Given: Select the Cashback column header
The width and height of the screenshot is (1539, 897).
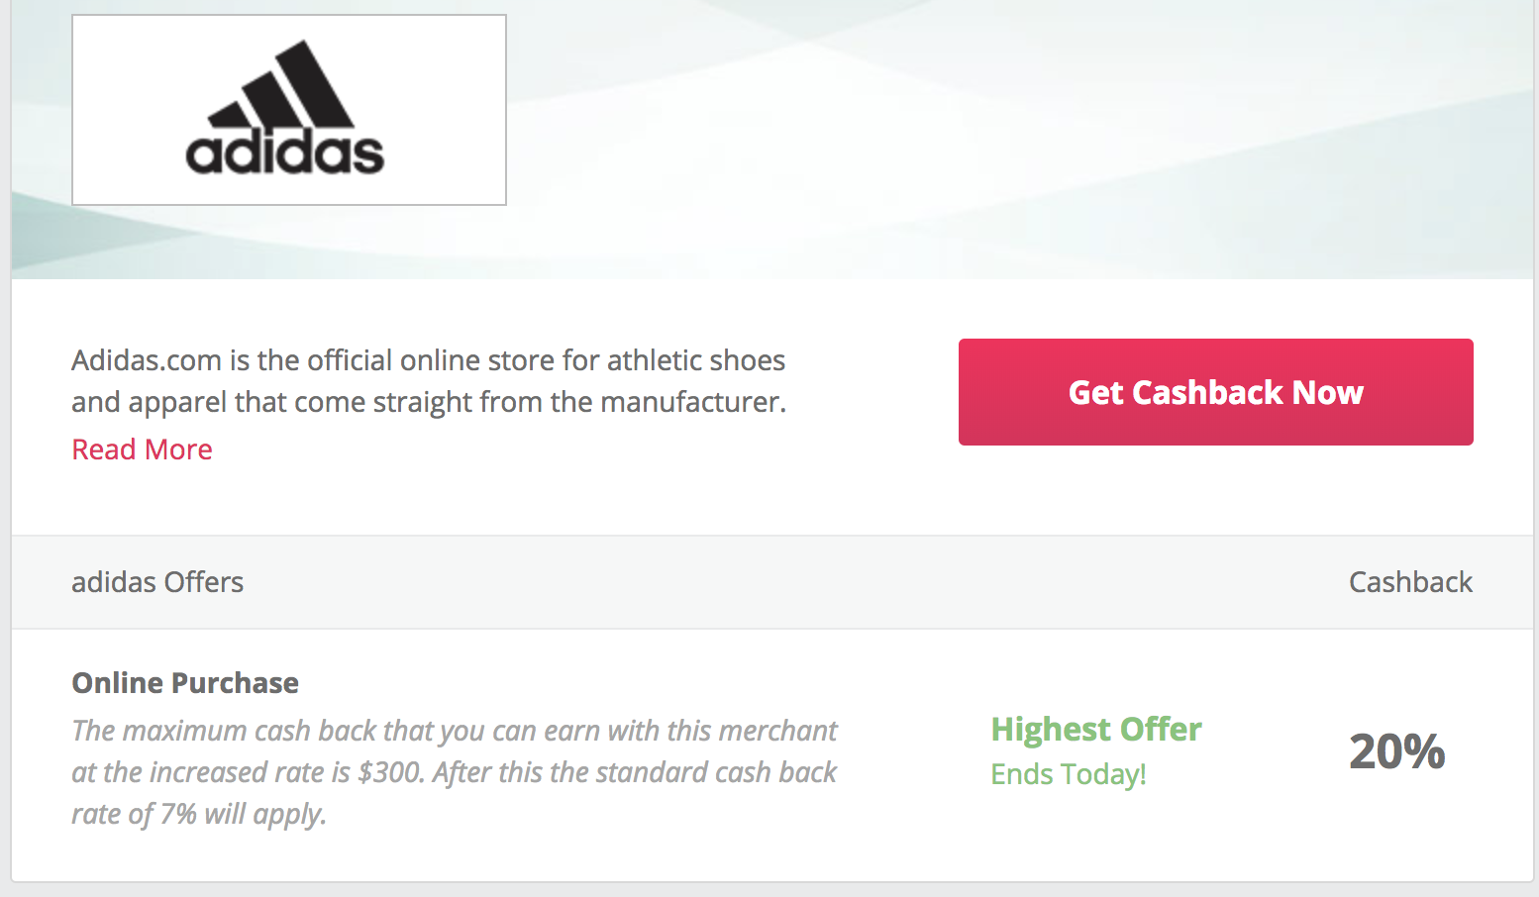Looking at the screenshot, I should point(1410,582).
